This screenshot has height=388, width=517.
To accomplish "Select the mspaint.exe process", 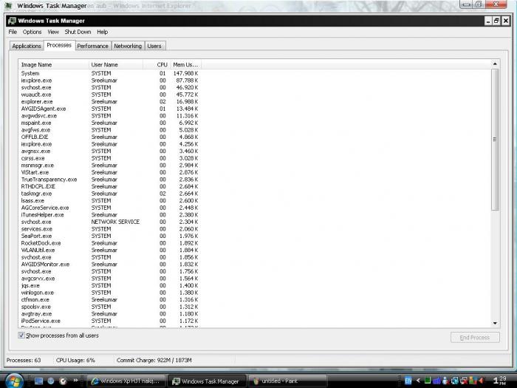I will [110, 123].
